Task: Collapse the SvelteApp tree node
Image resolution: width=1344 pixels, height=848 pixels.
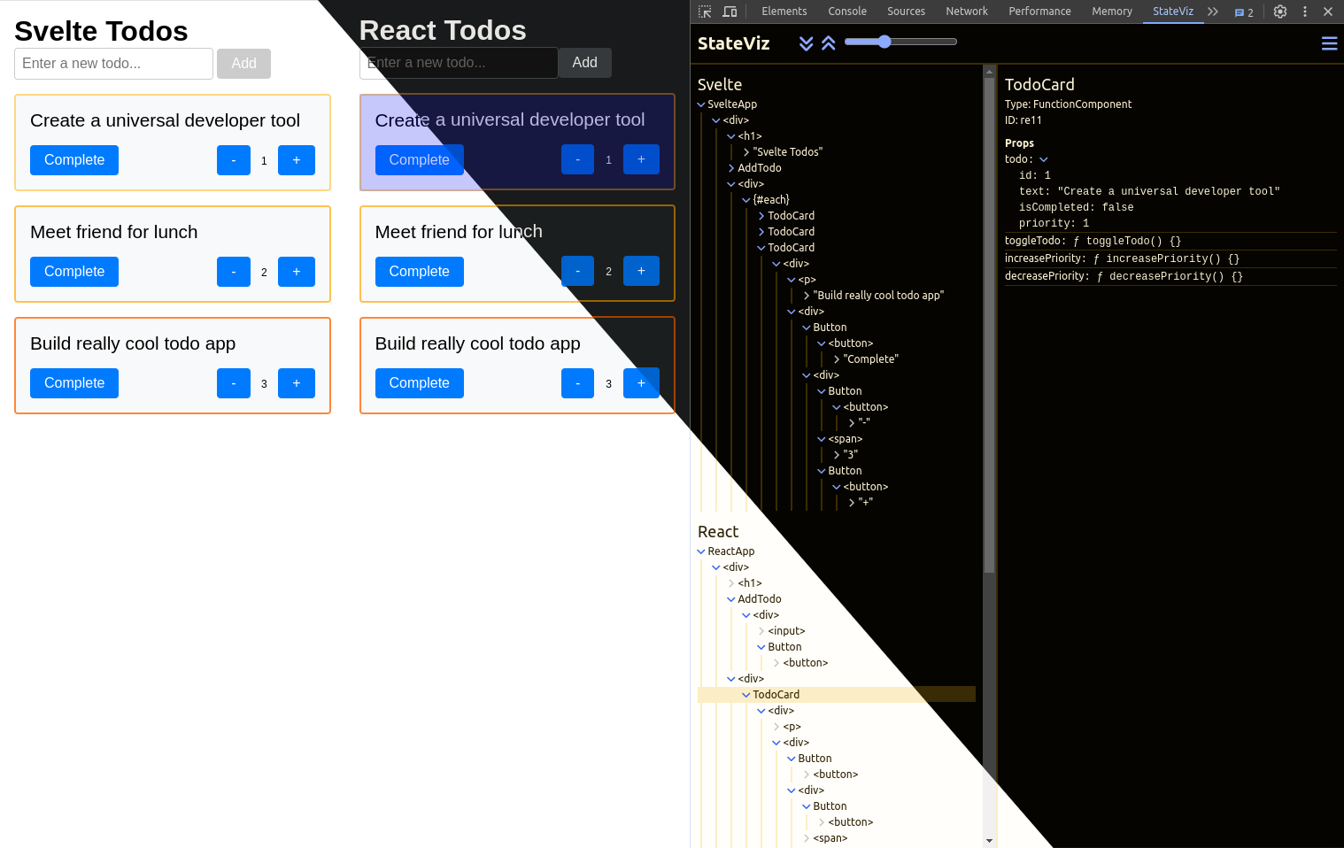Action: pos(701,104)
